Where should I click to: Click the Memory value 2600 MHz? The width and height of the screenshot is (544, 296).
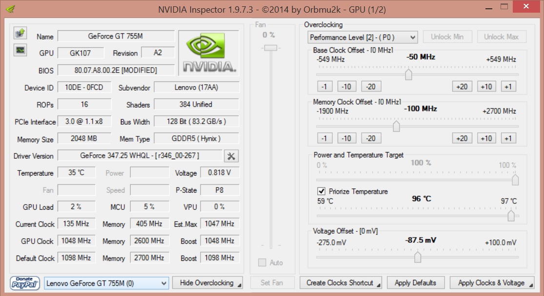(149, 240)
